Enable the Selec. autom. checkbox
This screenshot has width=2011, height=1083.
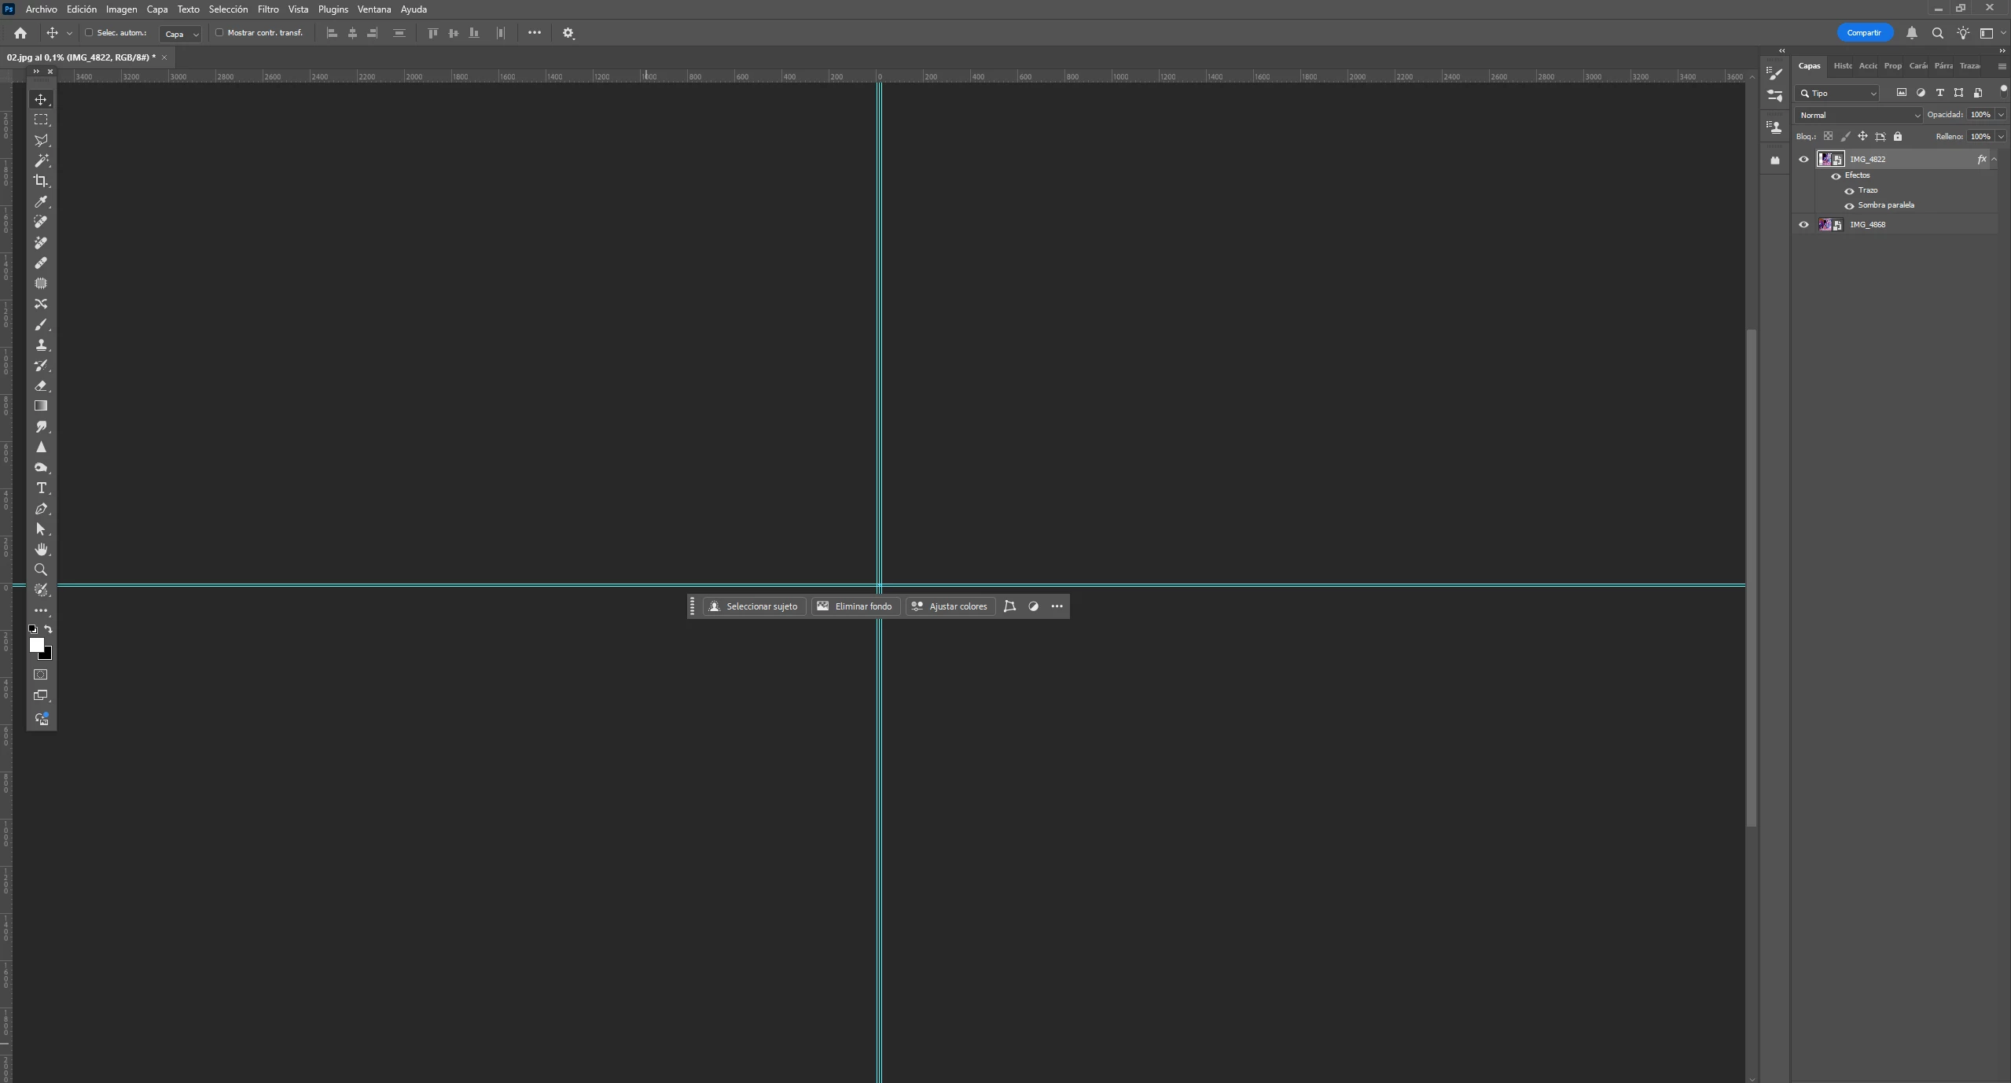coord(89,33)
